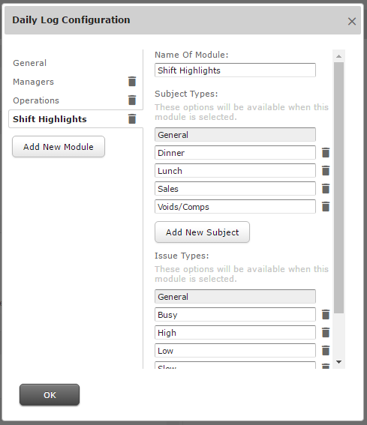Close the Daily Log Configuration dialog
Viewport: 367px width, 425px height.
[x=352, y=21]
